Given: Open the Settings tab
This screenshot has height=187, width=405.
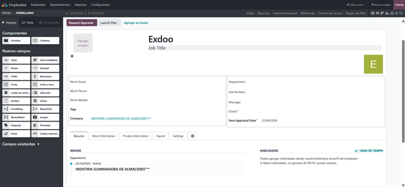Looking at the screenshot, I should point(178,136).
